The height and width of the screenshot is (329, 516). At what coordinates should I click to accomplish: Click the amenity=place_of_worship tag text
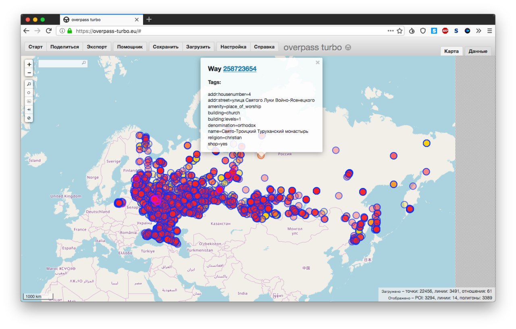[234, 107]
